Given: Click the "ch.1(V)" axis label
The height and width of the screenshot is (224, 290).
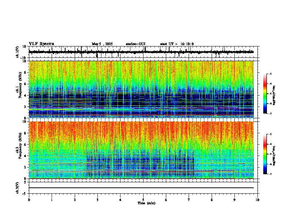Looking at the screenshot, I should [18, 52].
